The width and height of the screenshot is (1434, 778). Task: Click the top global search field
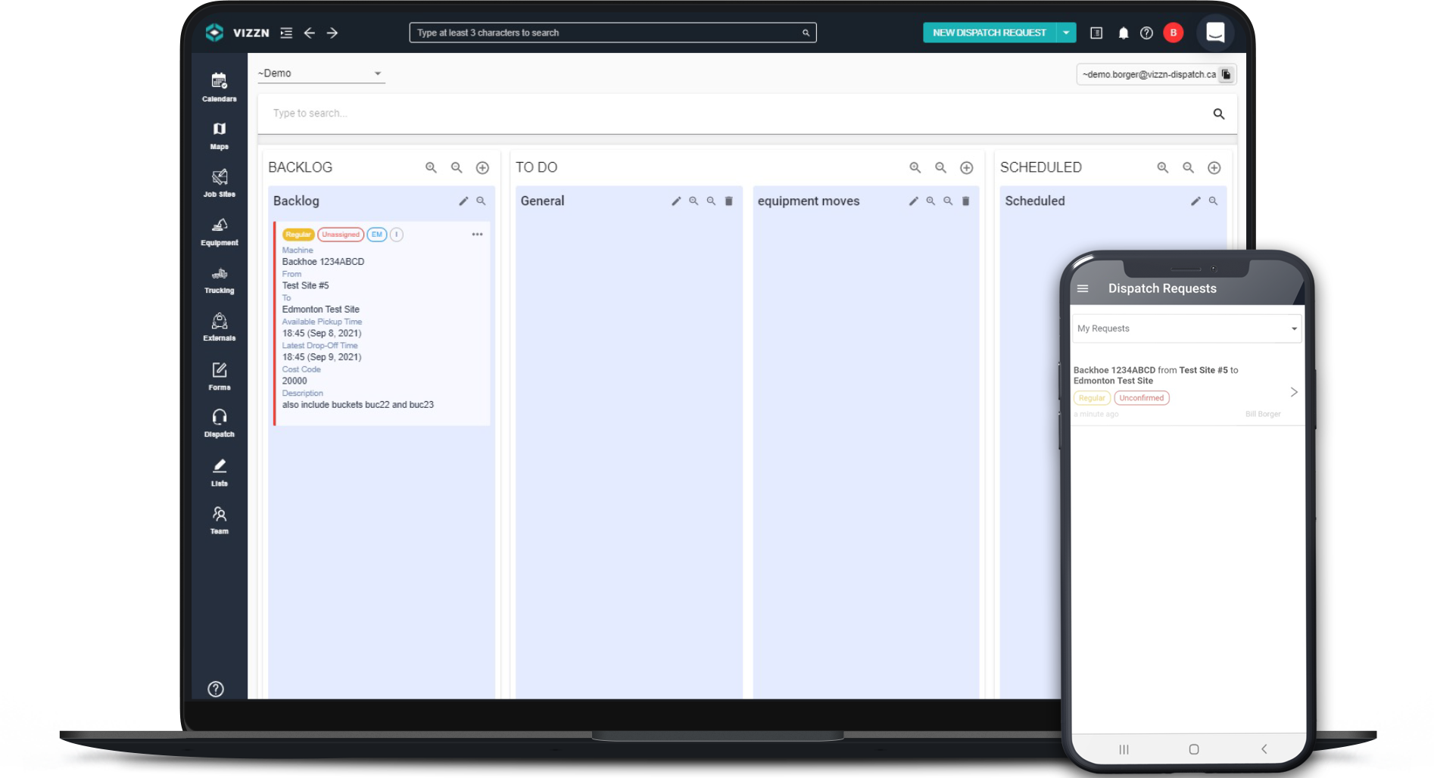tap(612, 33)
